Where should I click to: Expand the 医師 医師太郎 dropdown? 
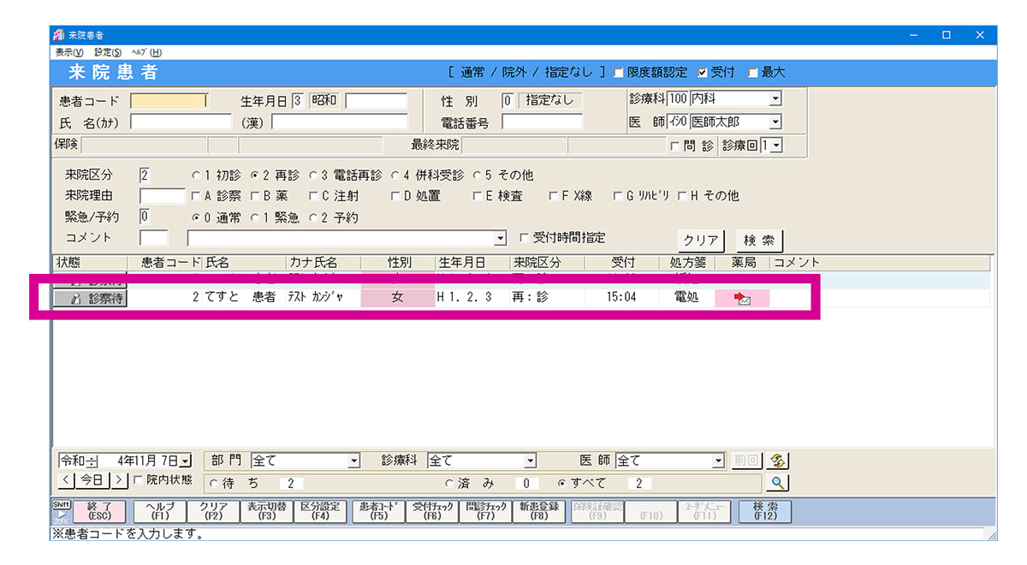coord(775,122)
